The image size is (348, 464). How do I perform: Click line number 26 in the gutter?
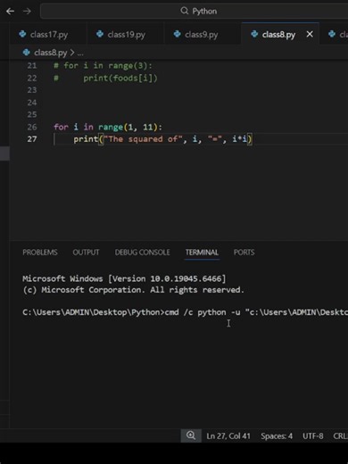tap(32, 127)
